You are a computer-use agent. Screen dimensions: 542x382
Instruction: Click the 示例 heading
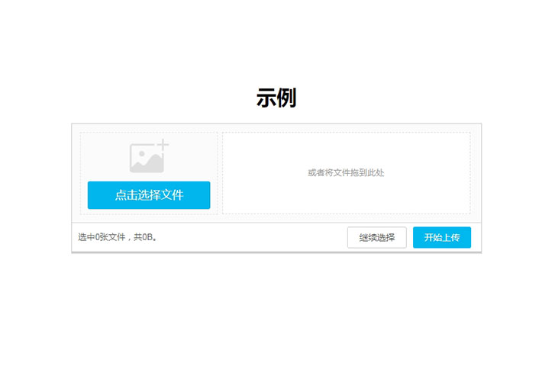[x=276, y=98]
